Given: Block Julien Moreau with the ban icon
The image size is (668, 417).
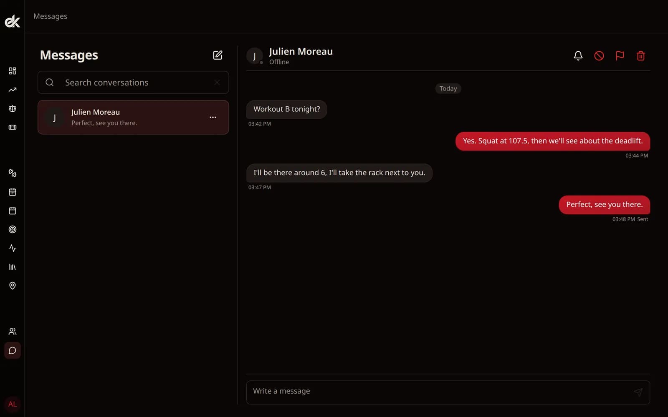Looking at the screenshot, I should tap(599, 55).
